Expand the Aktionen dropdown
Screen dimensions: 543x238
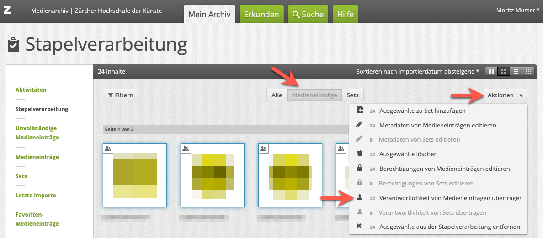tap(505, 95)
